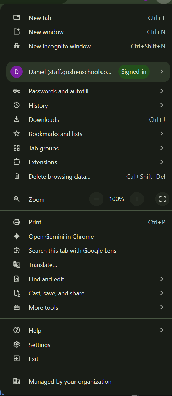Click the Bookmarks and lists star icon
This screenshot has width=172, height=396.
pyautogui.click(x=17, y=134)
